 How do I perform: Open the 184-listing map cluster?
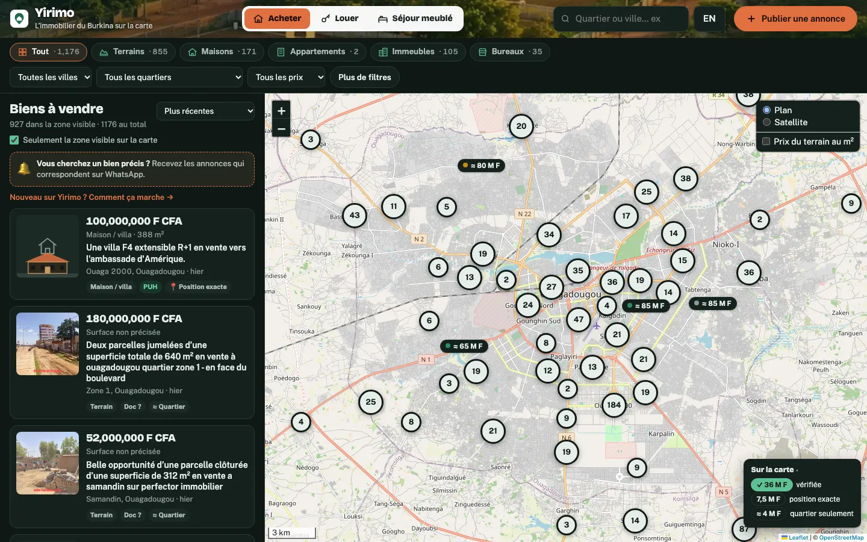[x=614, y=405]
